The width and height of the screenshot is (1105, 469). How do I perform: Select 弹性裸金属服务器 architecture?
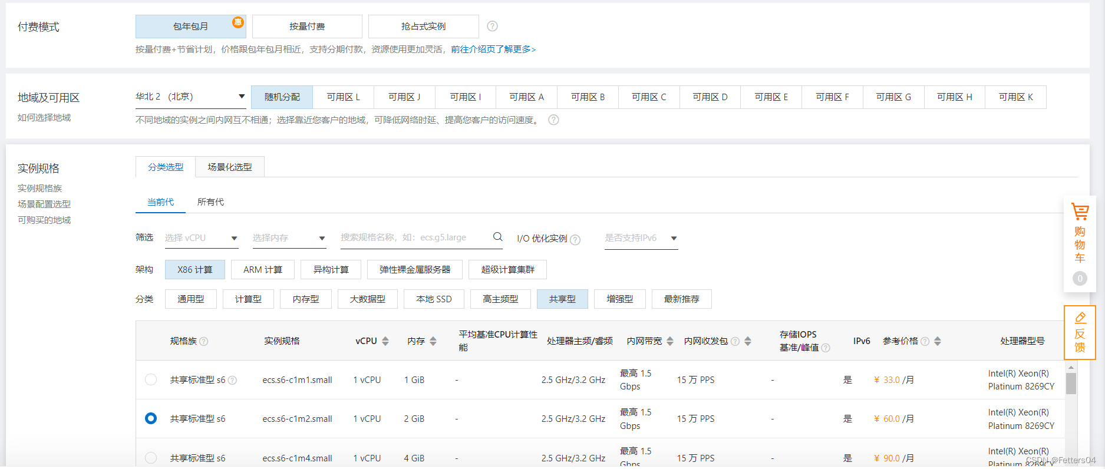point(415,270)
